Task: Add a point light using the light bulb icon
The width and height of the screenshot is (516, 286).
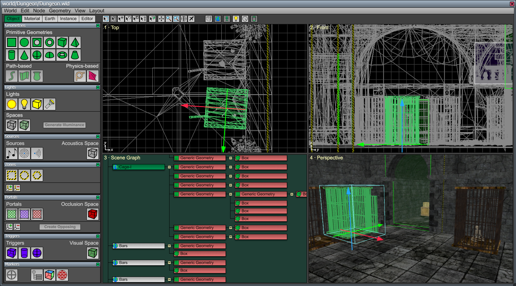Action: tap(24, 104)
